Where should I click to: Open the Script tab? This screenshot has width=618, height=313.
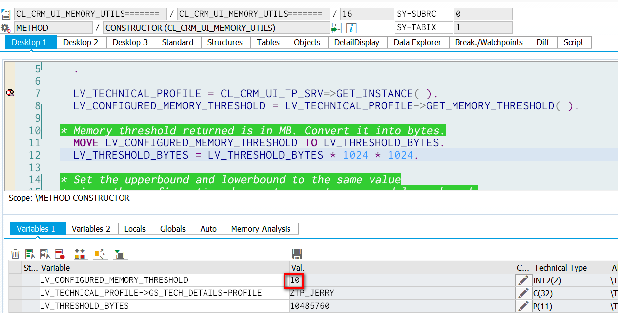[x=574, y=42]
